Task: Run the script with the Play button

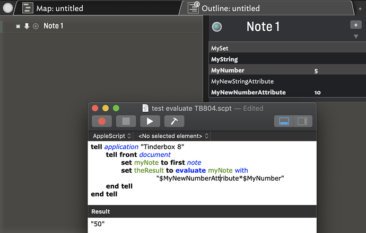Action: tap(150, 121)
